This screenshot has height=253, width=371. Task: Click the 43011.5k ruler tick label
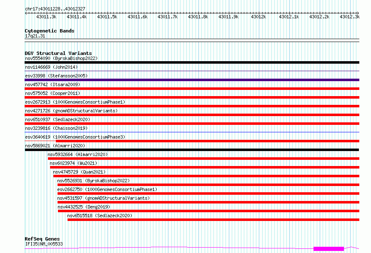(107, 17)
